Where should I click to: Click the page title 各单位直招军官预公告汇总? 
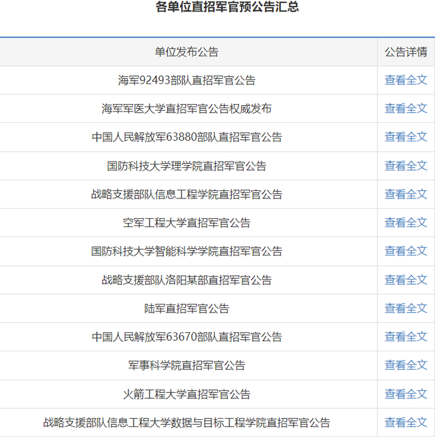pos(227,7)
